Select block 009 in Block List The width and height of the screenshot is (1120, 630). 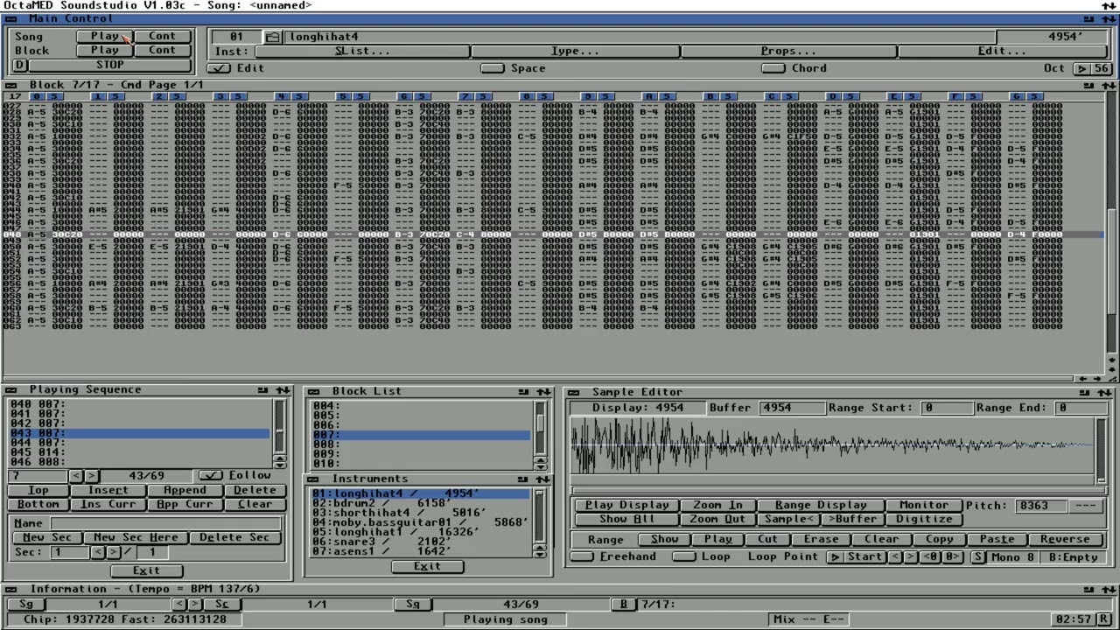(x=422, y=454)
